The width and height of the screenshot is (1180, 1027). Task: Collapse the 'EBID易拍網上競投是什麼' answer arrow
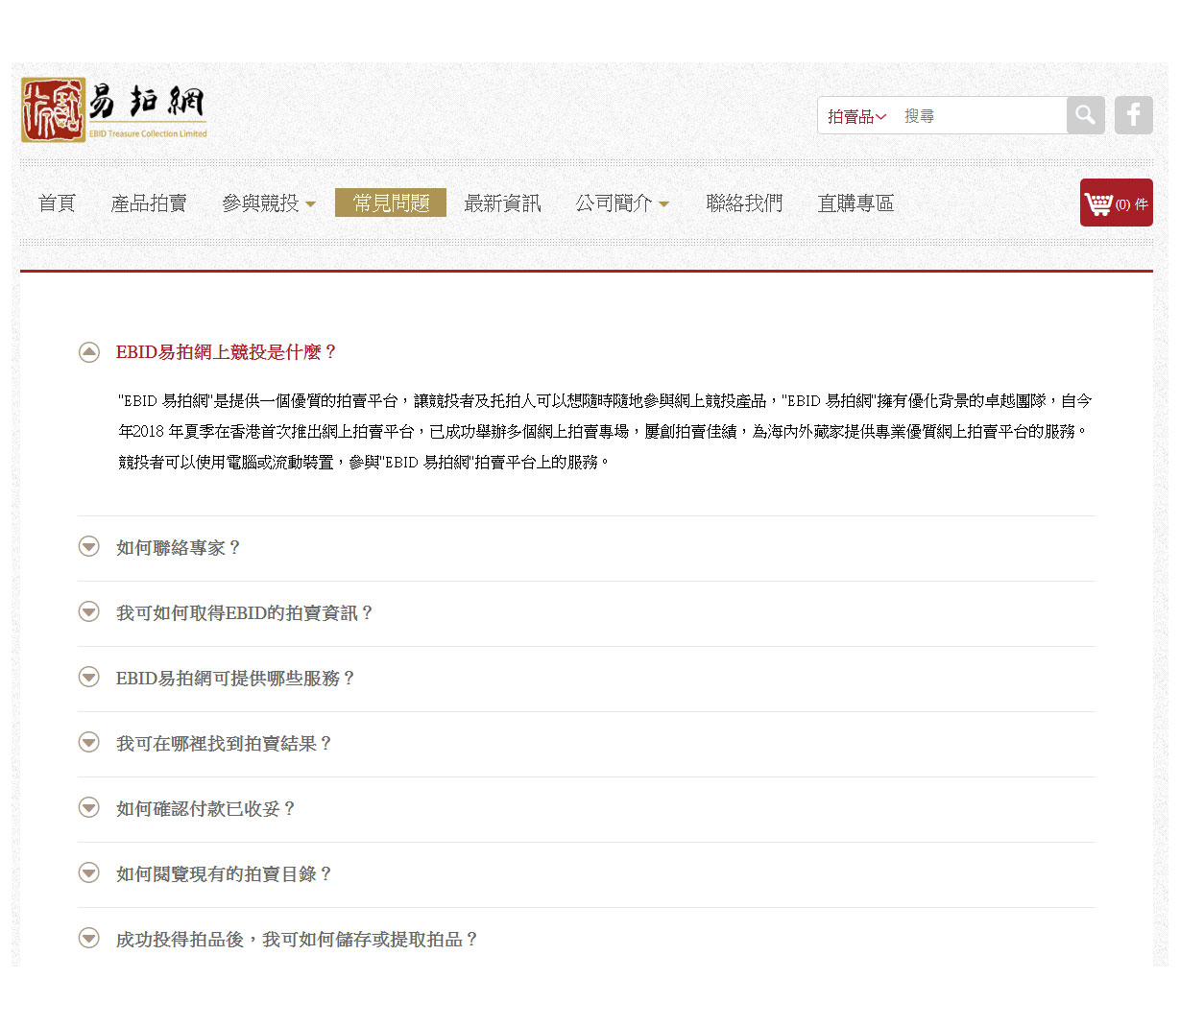click(x=89, y=352)
